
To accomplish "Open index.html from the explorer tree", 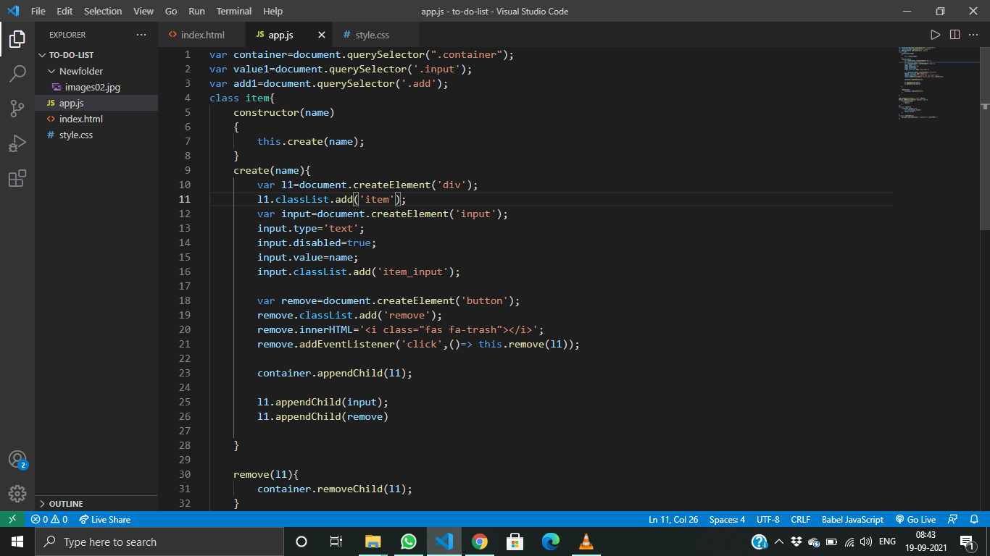I will (x=96, y=119).
